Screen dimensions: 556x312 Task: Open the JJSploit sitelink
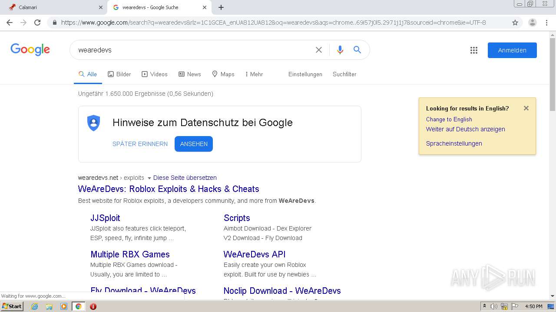click(105, 218)
